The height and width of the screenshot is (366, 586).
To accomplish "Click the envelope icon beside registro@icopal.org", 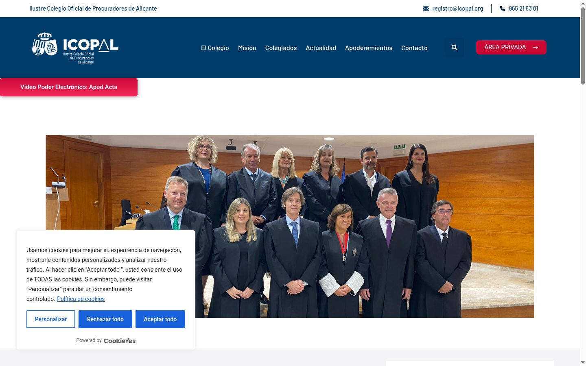I will click(426, 9).
